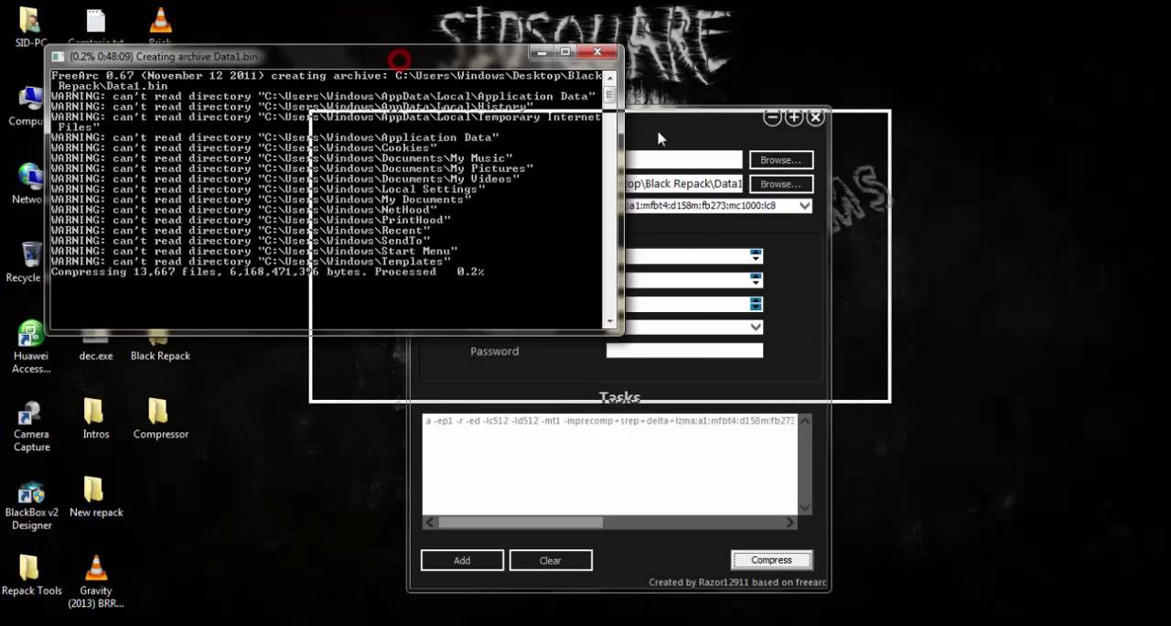The image size is (1171, 626).
Task: Click the first Browse button for the source folder
Action: [x=780, y=160]
